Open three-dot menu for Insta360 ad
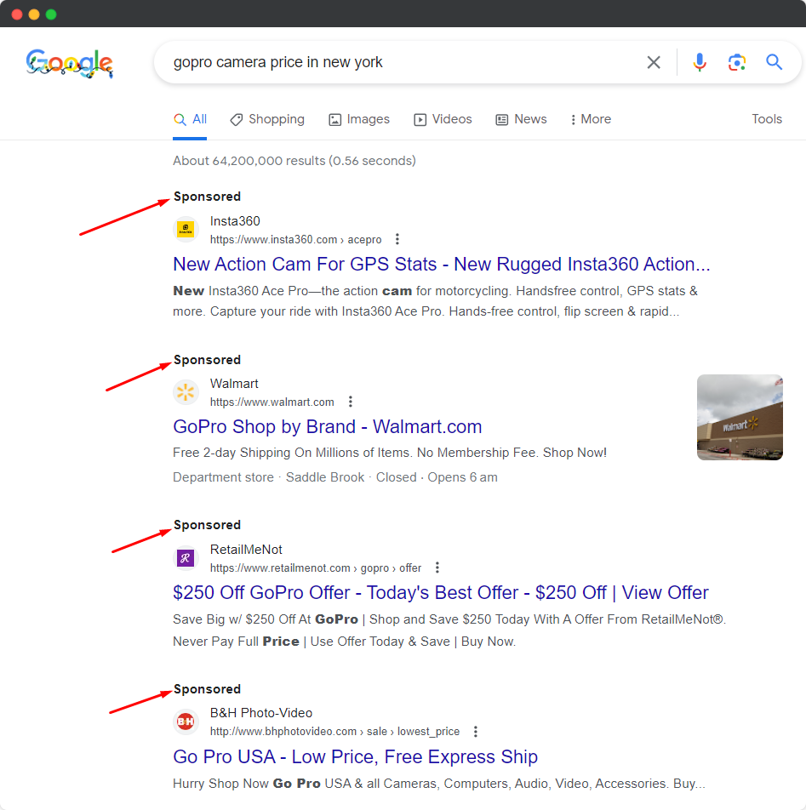 pos(397,239)
